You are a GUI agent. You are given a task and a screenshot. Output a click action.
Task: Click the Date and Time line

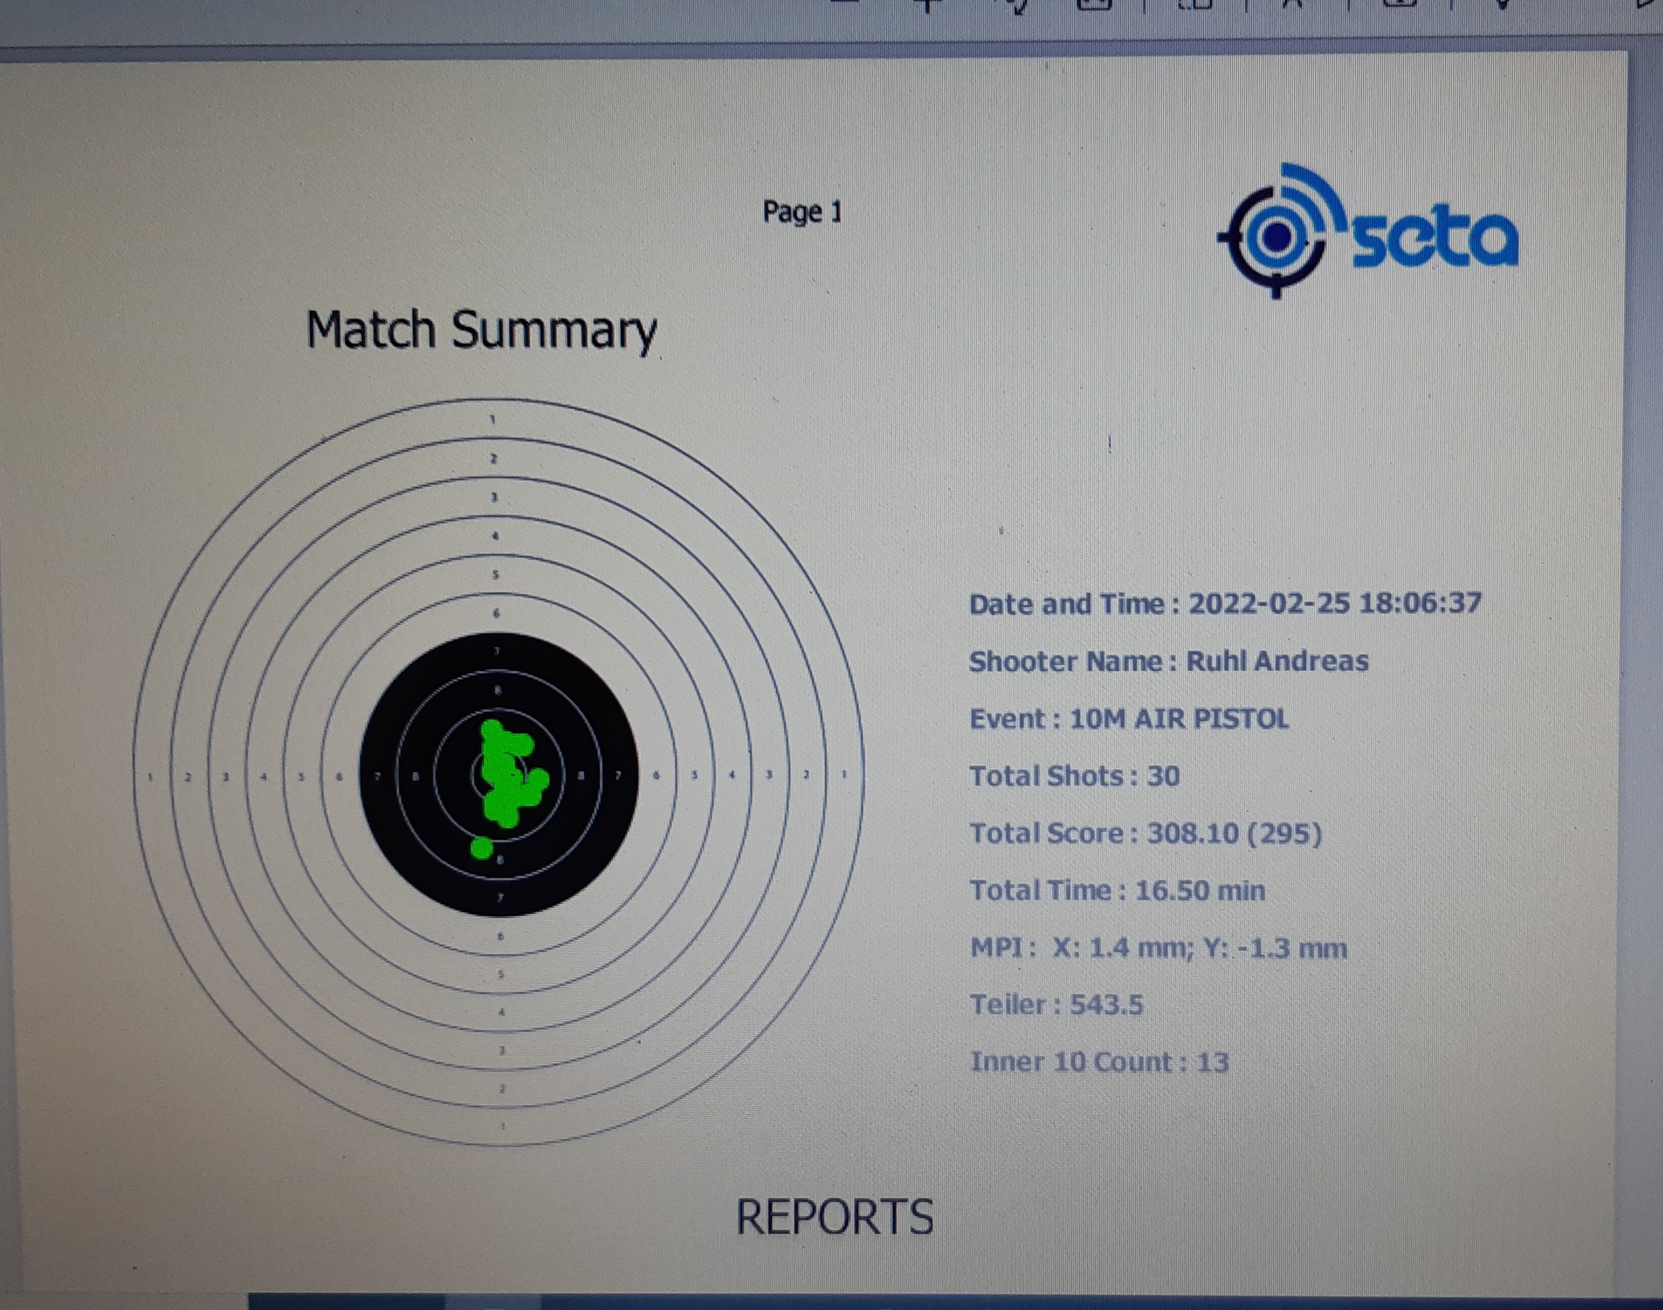(1225, 604)
